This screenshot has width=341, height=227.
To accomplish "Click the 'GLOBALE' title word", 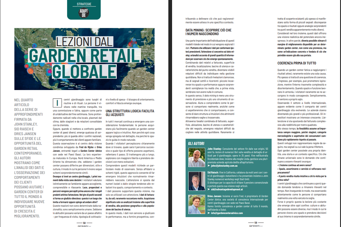I will (84, 72).
